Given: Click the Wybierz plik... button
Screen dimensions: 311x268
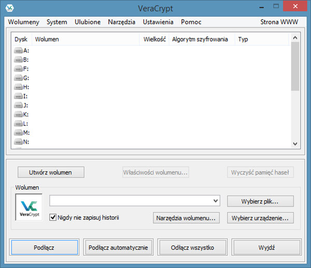Looking at the screenshot, I should [x=260, y=201].
